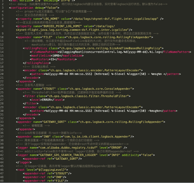Click appender-ref FILE on line 49
194x183 pixels.
45,181
